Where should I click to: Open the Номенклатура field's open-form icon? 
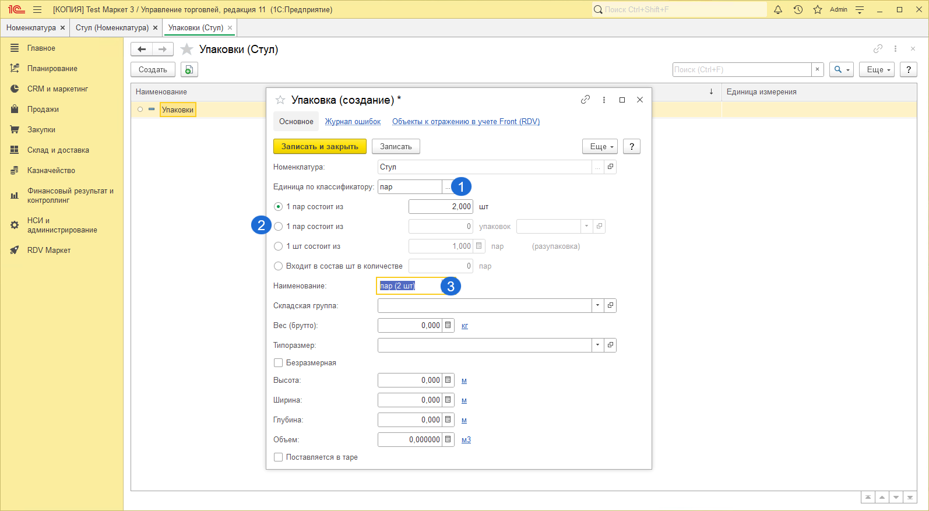610,167
